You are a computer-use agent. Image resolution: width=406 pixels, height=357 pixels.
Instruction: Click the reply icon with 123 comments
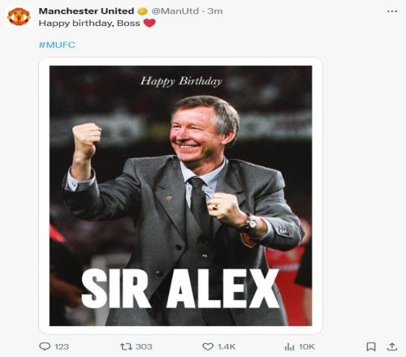click(x=45, y=346)
